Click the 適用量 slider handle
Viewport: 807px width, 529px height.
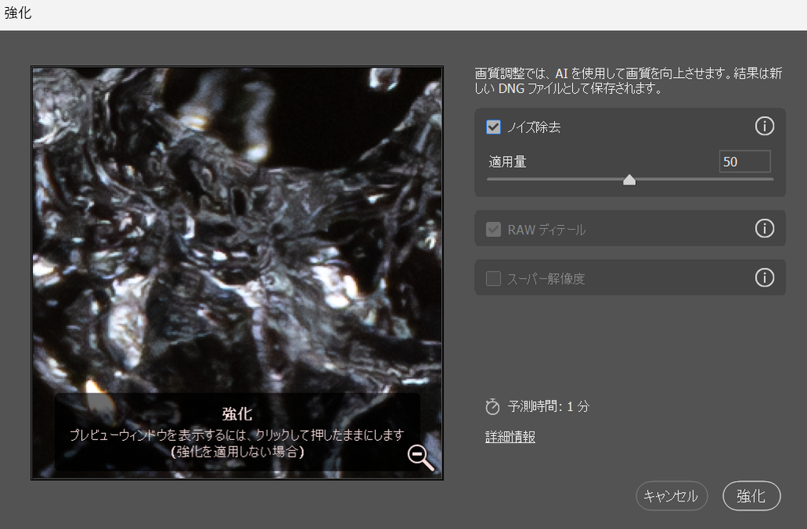tap(629, 180)
